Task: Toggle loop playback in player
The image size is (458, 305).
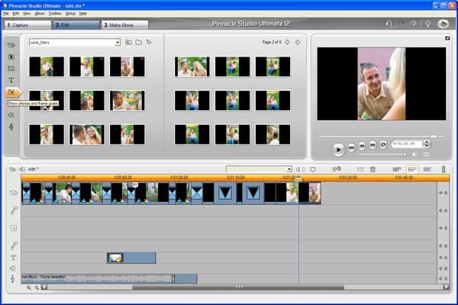Action: [x=383, y=144]
